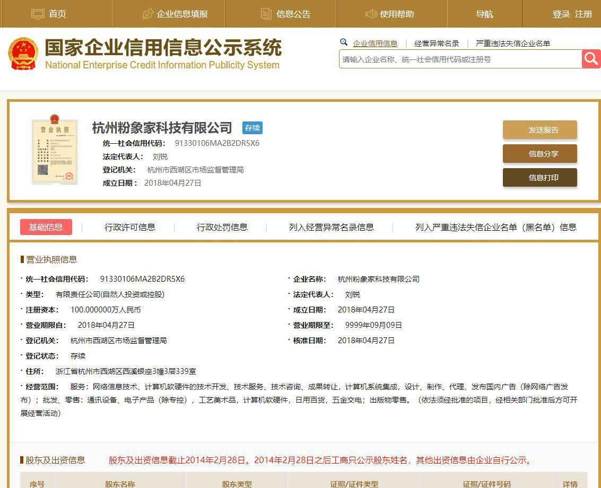Click the speaker icon beside 使用帮助
The image size is (601, 488).
(x=371, y=14)
